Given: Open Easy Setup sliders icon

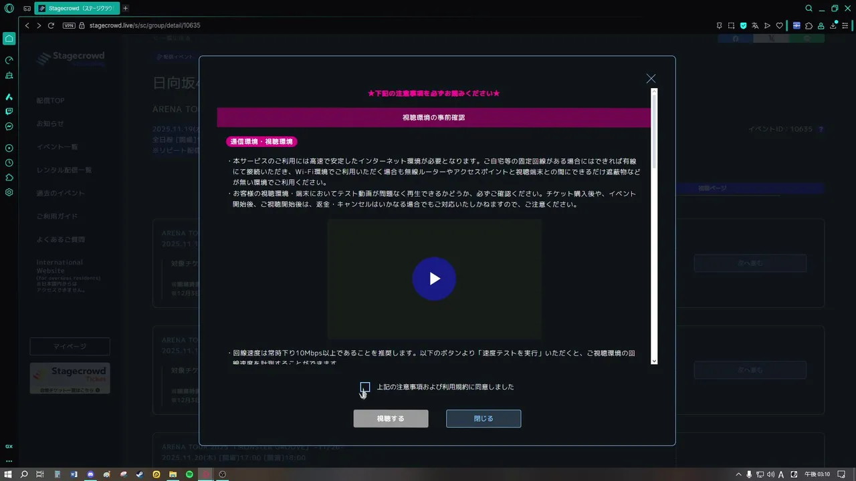Looking at the screenshot, I should click(x=845, y=25).
